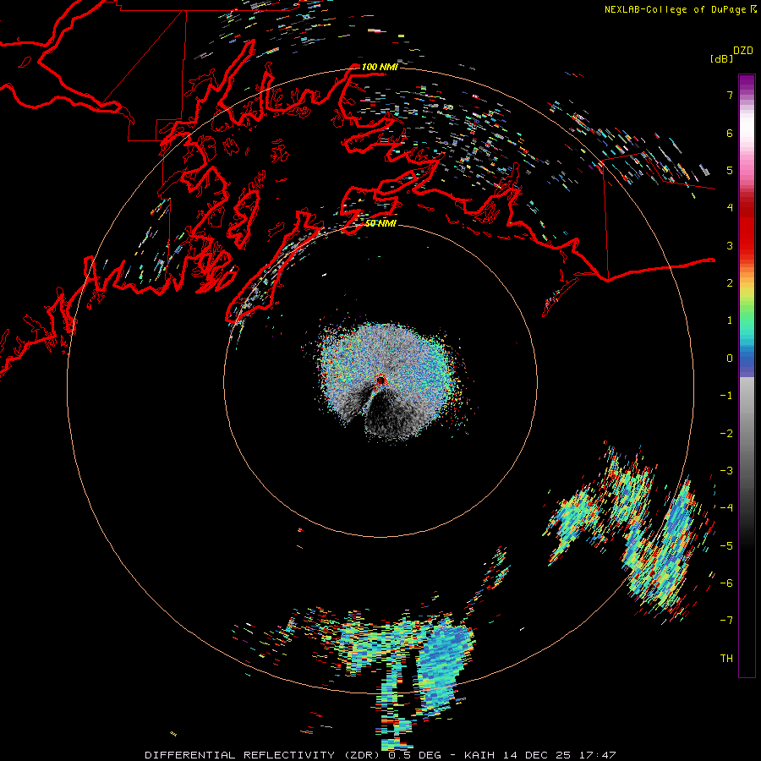Screen dimensions: 761x761
Task: Click the NEXLAB-College of DuPage label
Action: click(675, 9)
